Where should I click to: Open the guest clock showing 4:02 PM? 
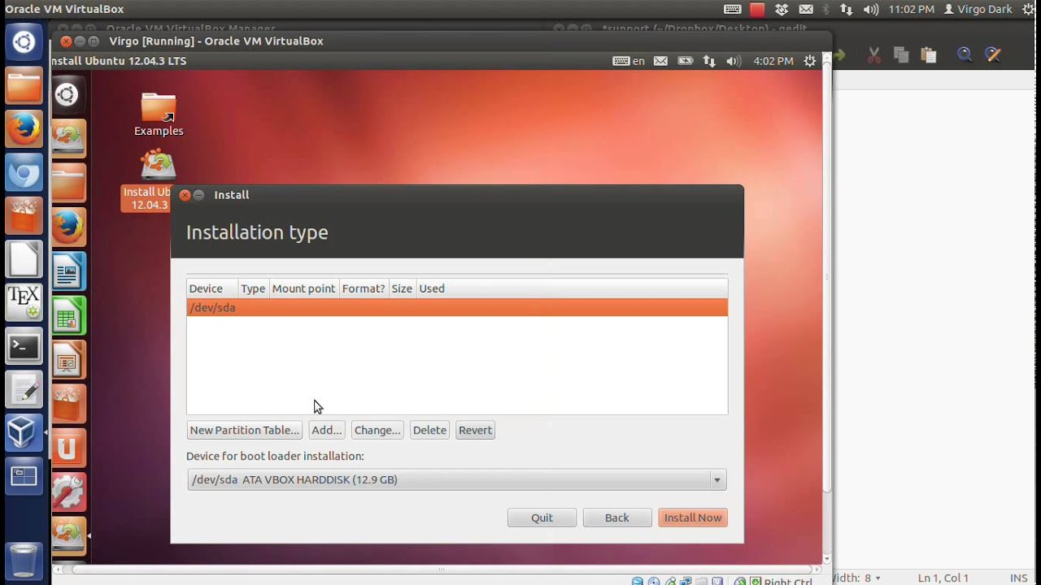(x=773, y=61)
